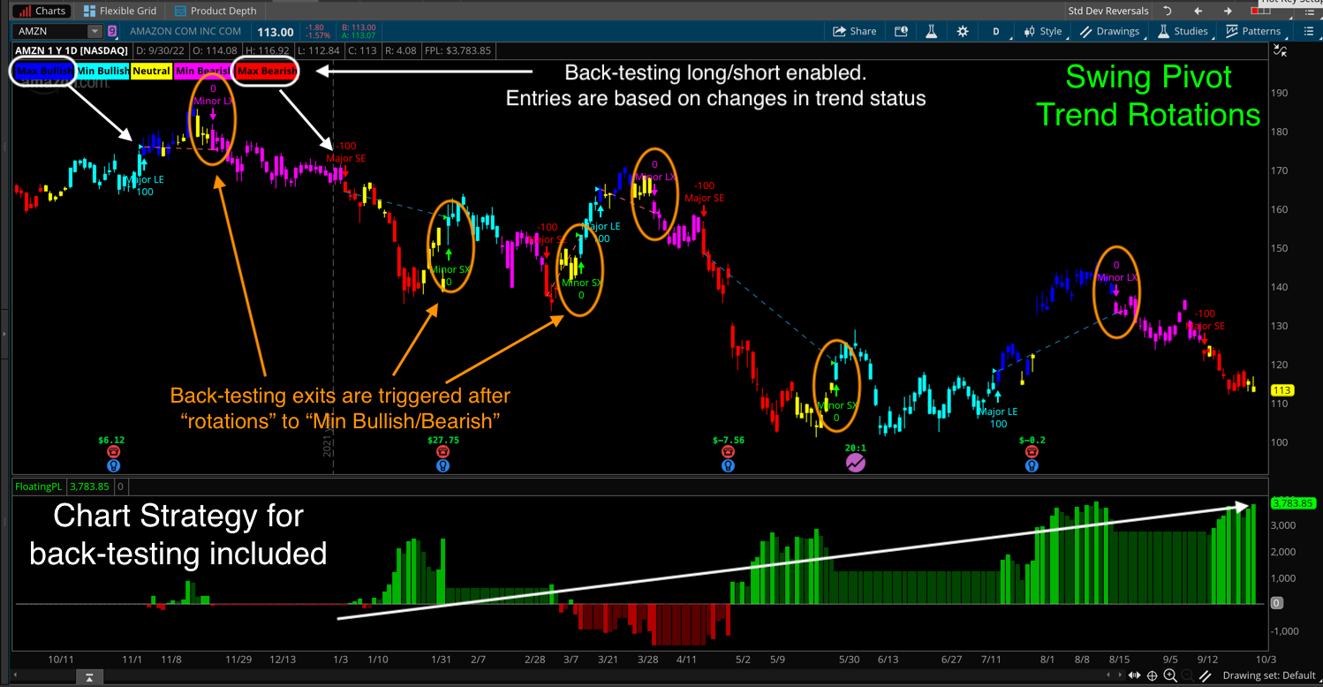Open the Patterns menu
Viewport: 1323px width, 687px height.
click(x=1252, y=31)
